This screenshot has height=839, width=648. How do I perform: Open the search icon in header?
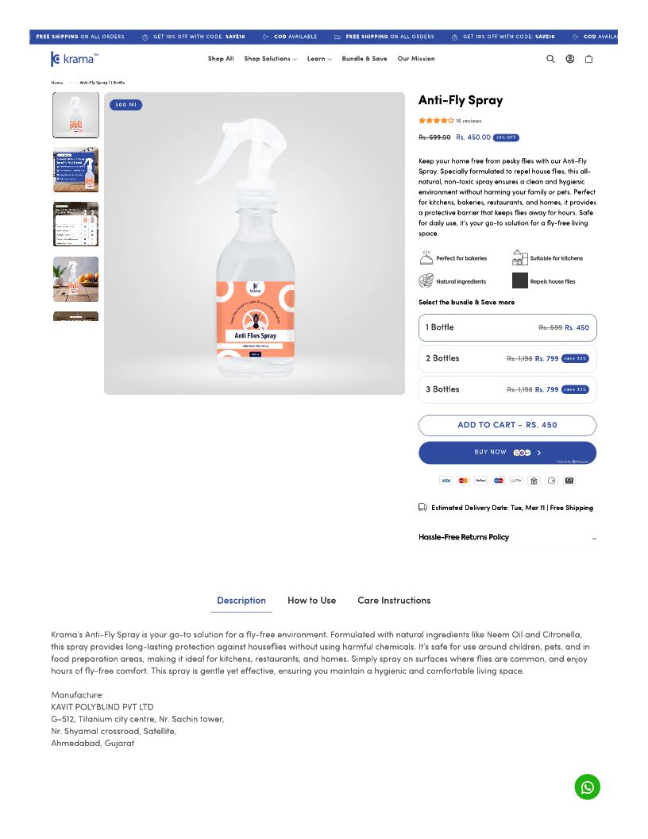[x=550, y=59]
